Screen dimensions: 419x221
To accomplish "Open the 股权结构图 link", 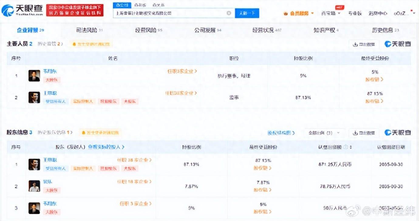I will pyautogui.click(x=281, y=133).
